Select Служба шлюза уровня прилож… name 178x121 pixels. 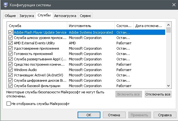point(40,38)
